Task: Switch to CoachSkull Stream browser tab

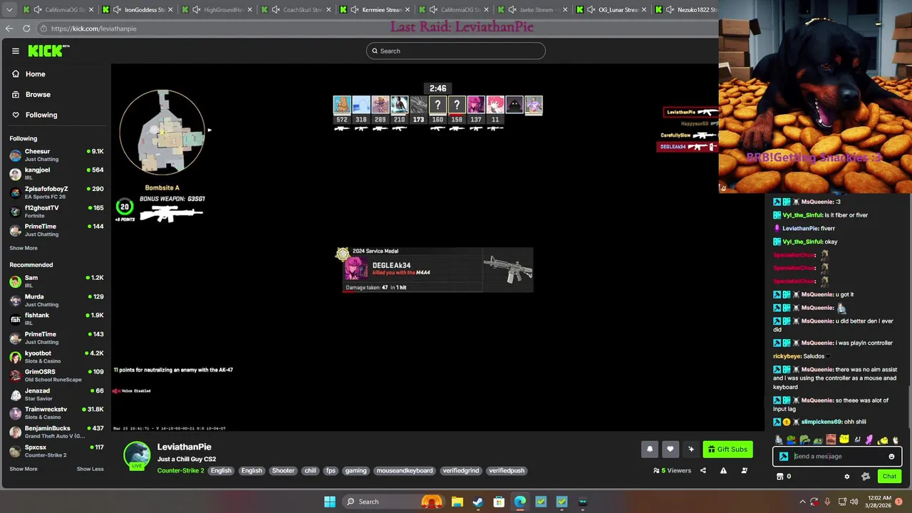Action: click(x=297, y=10)
